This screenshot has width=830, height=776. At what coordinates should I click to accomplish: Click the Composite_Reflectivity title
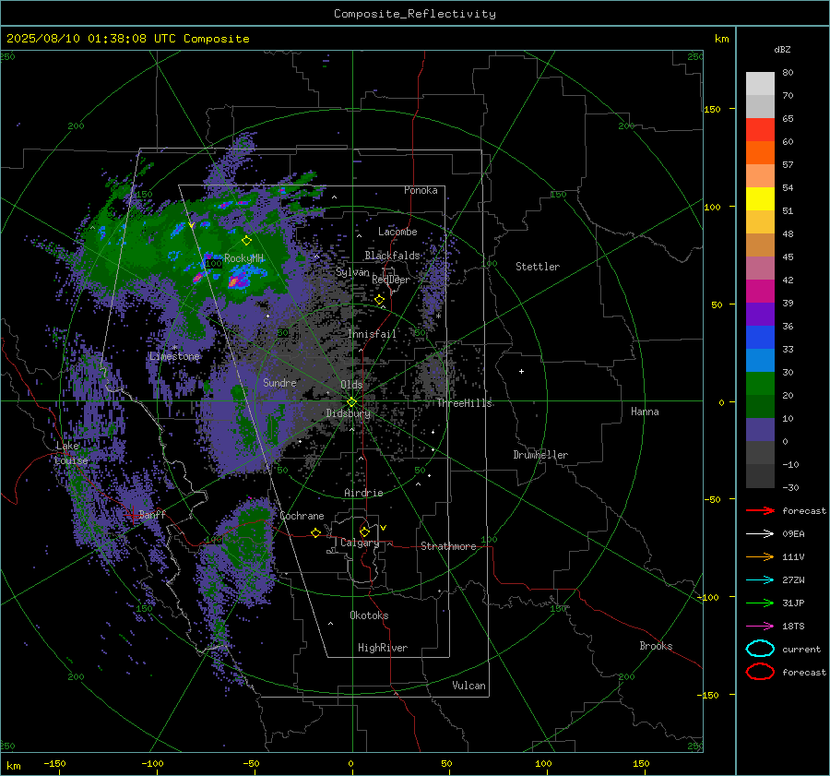(415, 14)
